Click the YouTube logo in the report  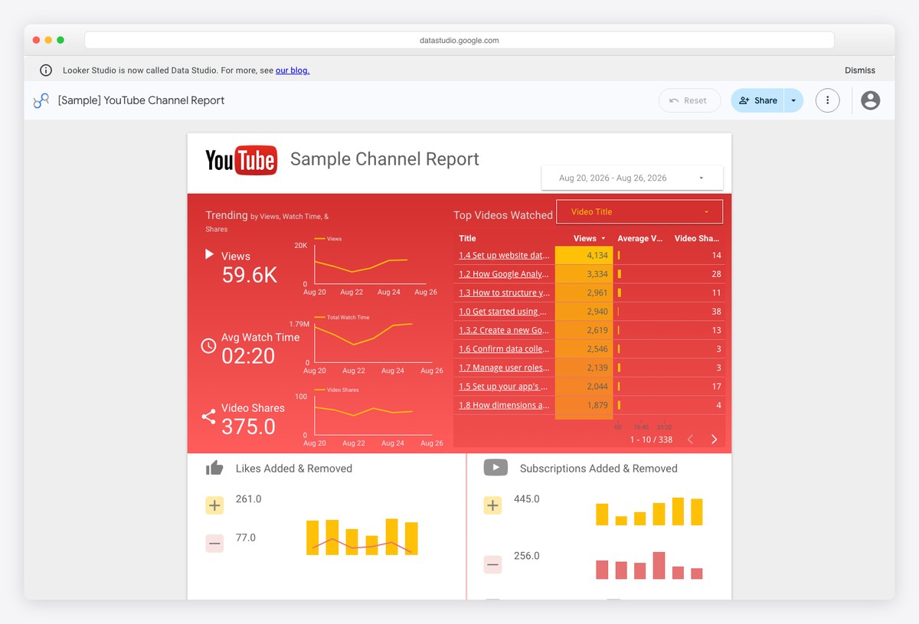pyautogui.click(x=240, y=160)
